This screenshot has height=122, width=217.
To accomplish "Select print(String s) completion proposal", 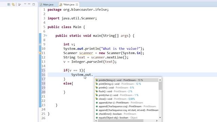I will pos(127,84).
